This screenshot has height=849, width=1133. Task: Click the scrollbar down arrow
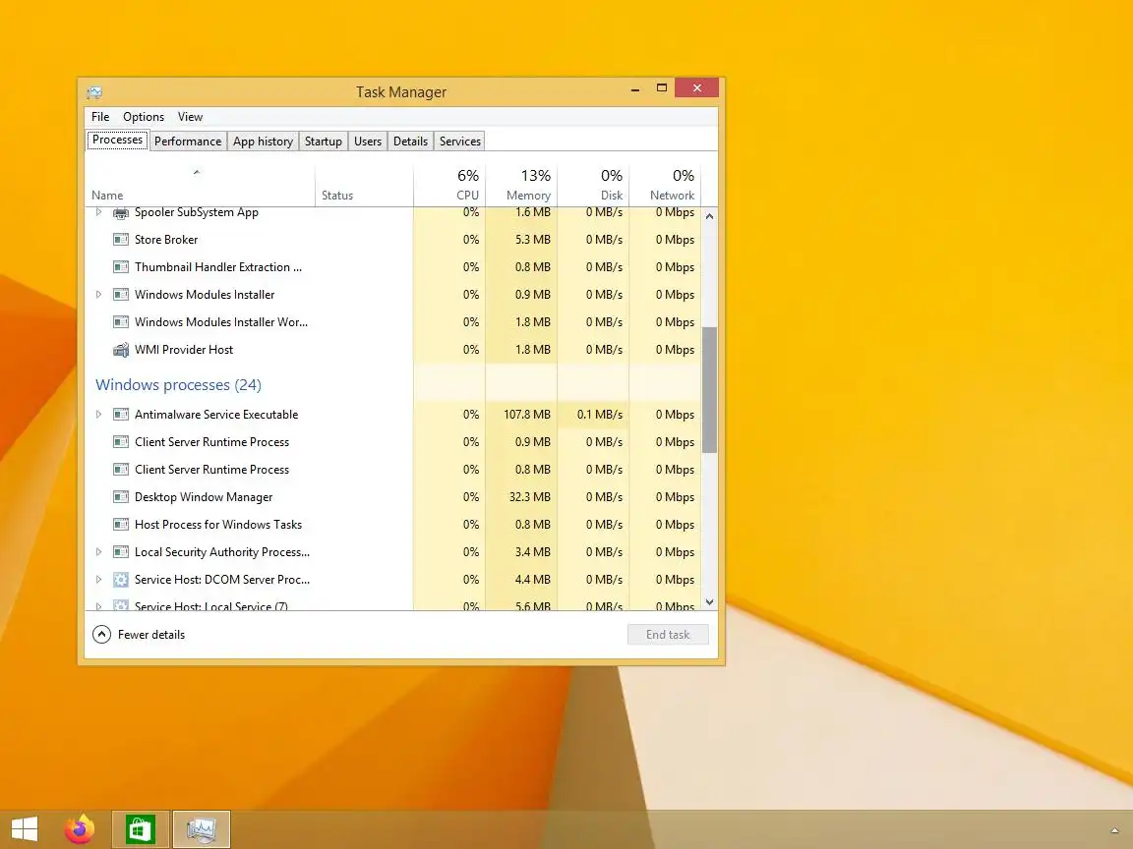[x=709, y=602]
